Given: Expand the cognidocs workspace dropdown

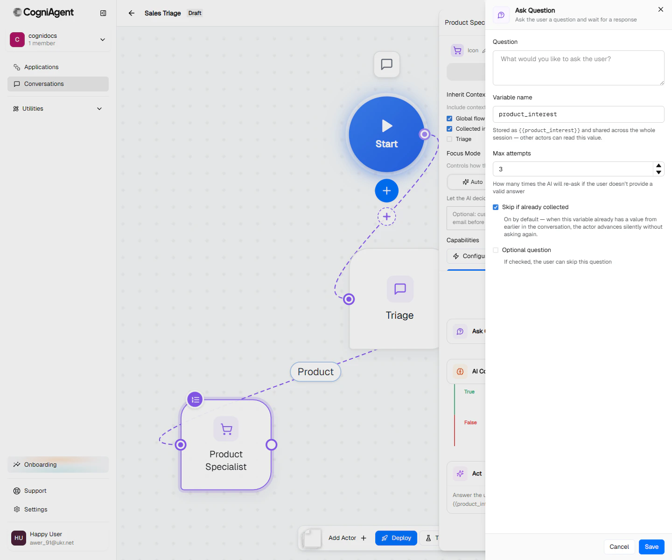Looking at the screenshot, I should click(103, 40).
